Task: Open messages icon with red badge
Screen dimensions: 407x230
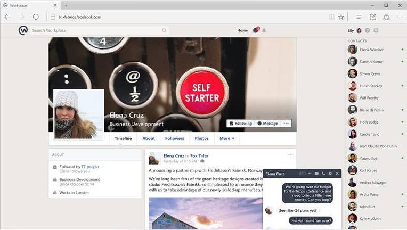Action: [256, 30]
